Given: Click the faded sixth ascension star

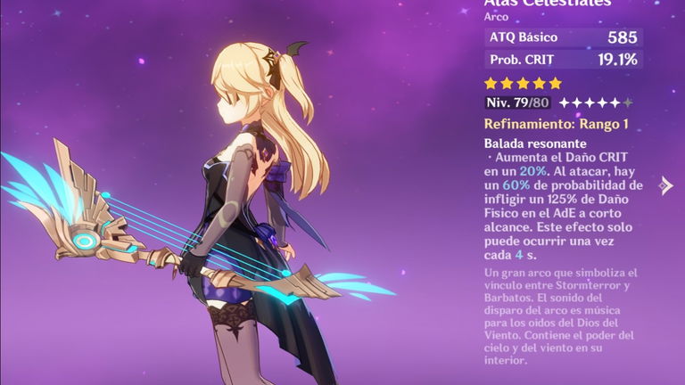Looking at the screenshot, I should click(x=628, y=102).
